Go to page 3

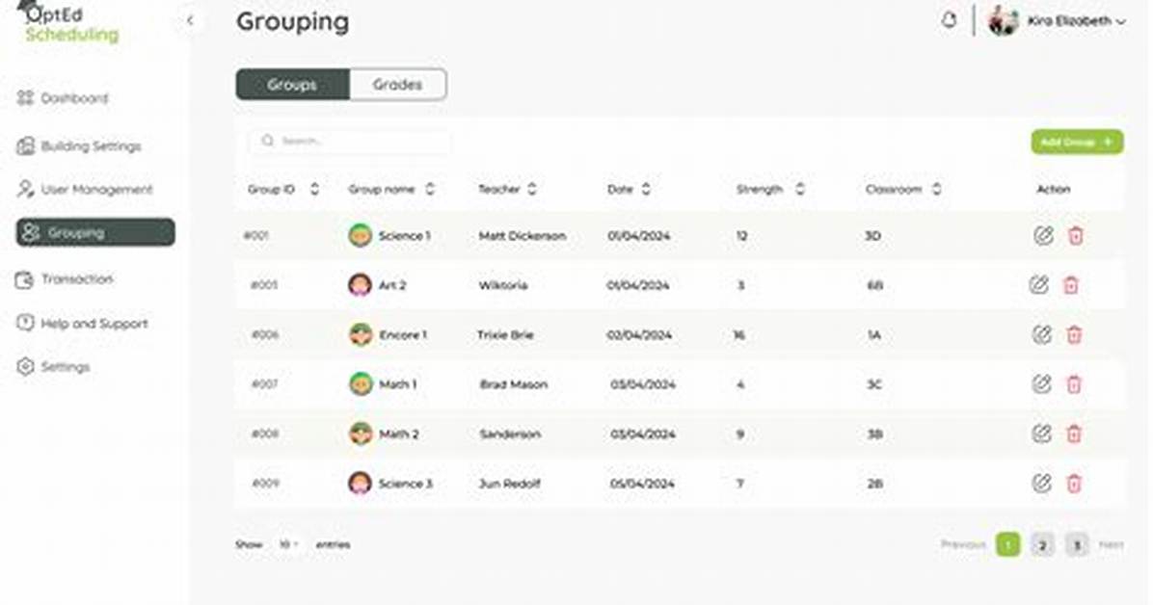[1077, 544]
